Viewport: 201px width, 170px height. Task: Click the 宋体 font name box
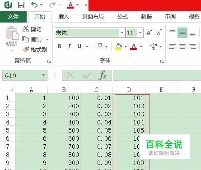click(x=87, y=32)
